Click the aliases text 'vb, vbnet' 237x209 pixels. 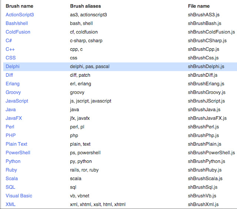(x=80, y=196)
